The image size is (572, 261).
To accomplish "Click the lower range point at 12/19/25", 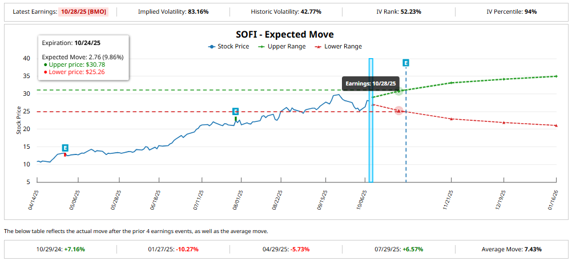I will pos(503,123).
